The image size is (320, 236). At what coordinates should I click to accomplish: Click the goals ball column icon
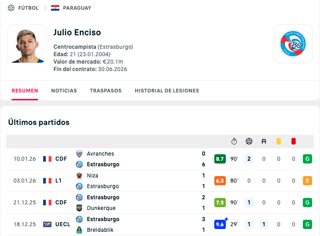point(249,141)
